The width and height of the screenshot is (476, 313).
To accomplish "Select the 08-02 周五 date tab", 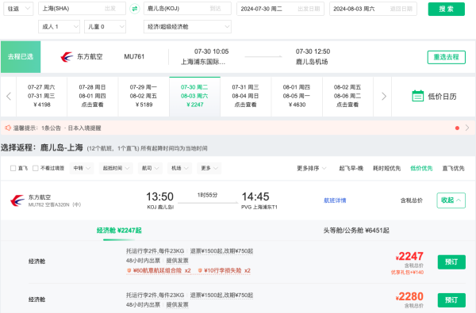I will [x=347, y=96].
